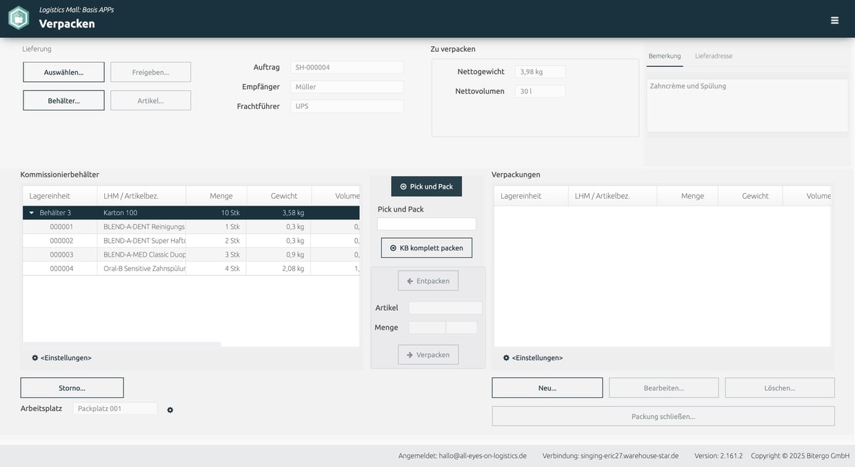Click the Nettovolumen field 30 l
Image resolution: width=855 pixels, height=467 pixels.
coord(540,91)
